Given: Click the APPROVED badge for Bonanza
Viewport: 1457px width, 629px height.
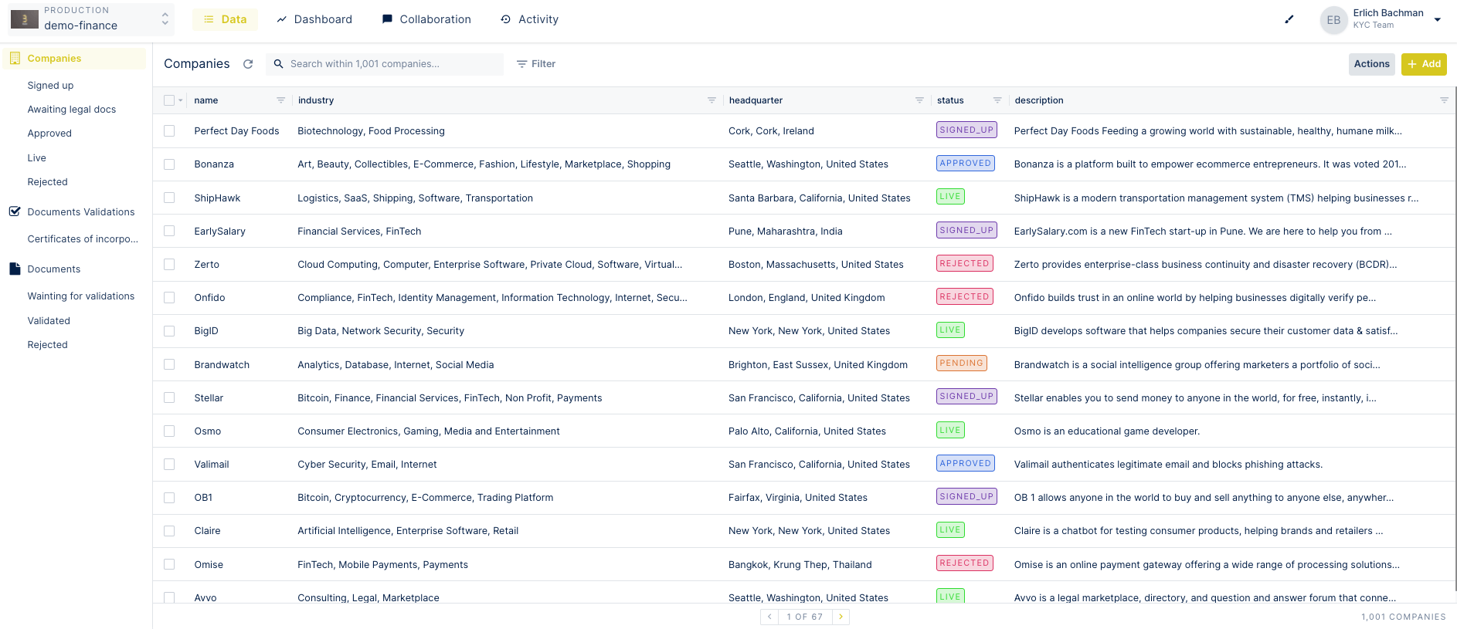Looking at the screenshot, I should pos(966,163).
